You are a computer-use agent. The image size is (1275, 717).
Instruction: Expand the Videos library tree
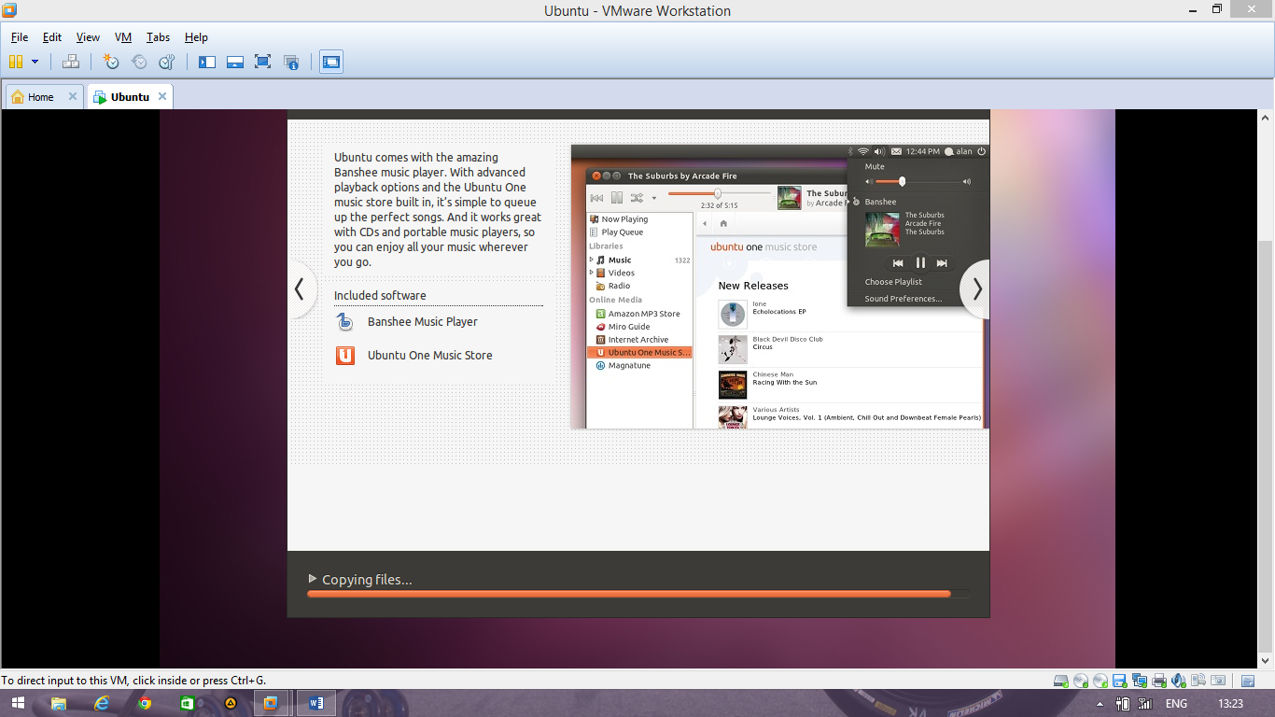pos(589,273)
